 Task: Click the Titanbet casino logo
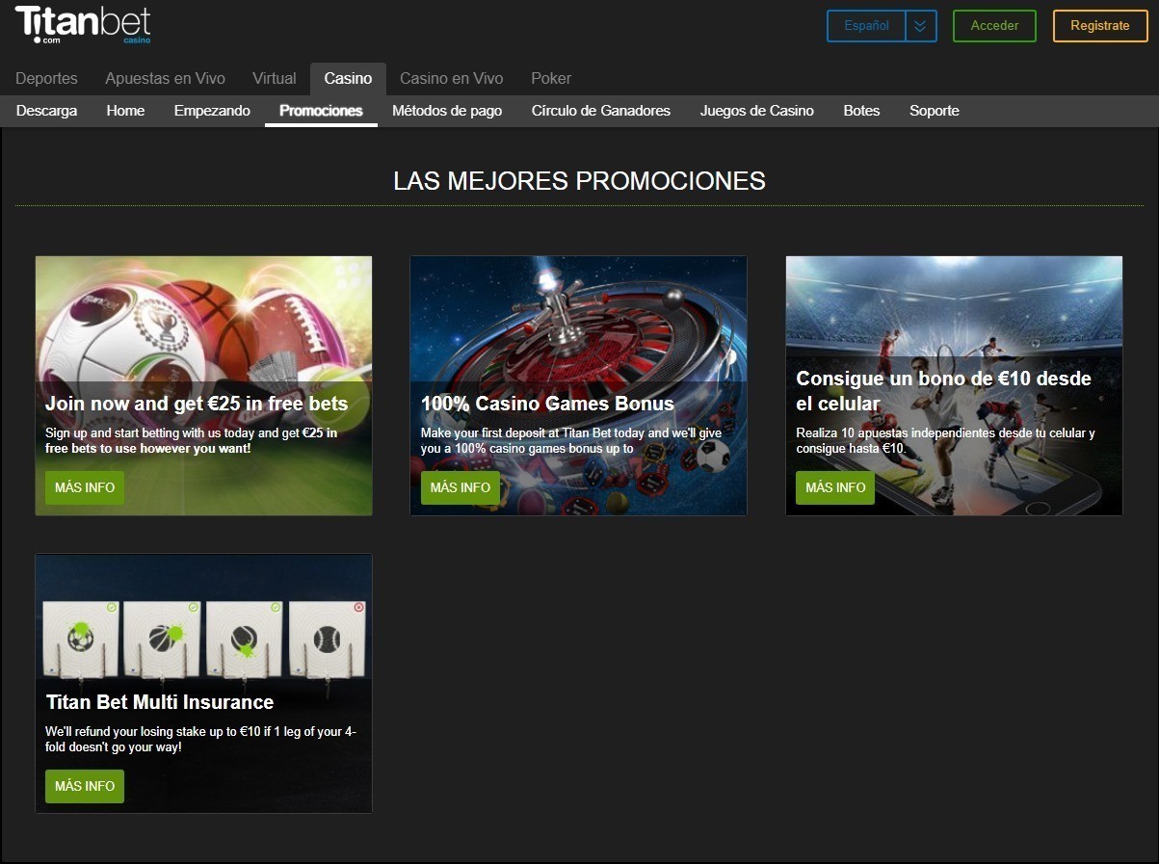point(83,25)
